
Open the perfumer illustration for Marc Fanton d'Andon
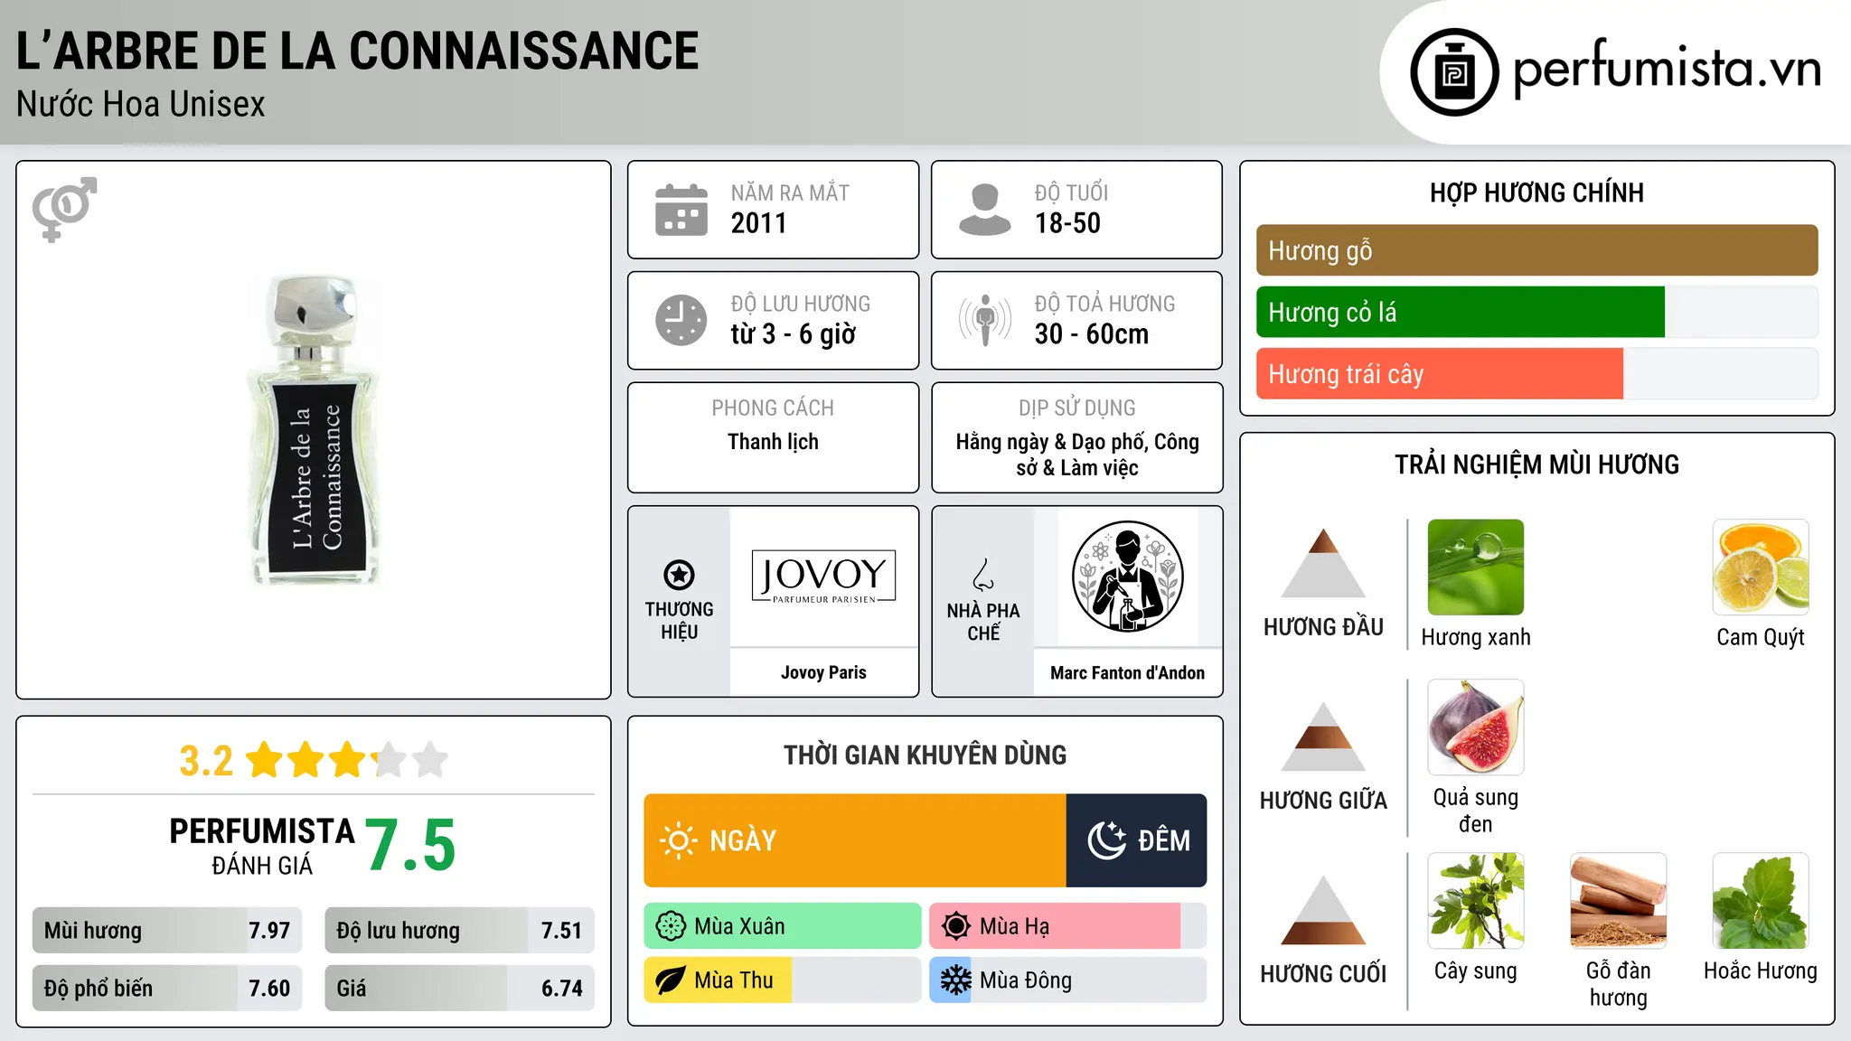point(1127,577)
